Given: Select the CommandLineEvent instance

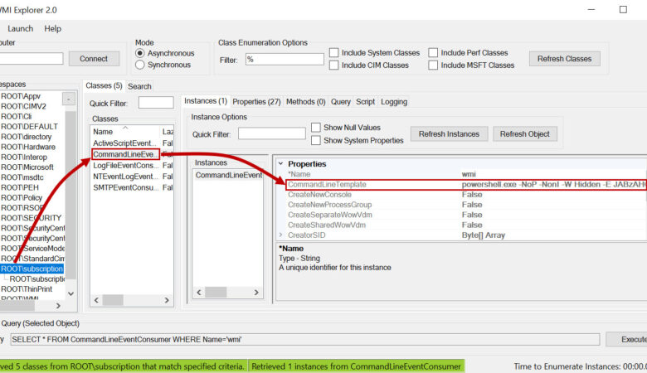Looking at the screenshot, I should 229,175.
